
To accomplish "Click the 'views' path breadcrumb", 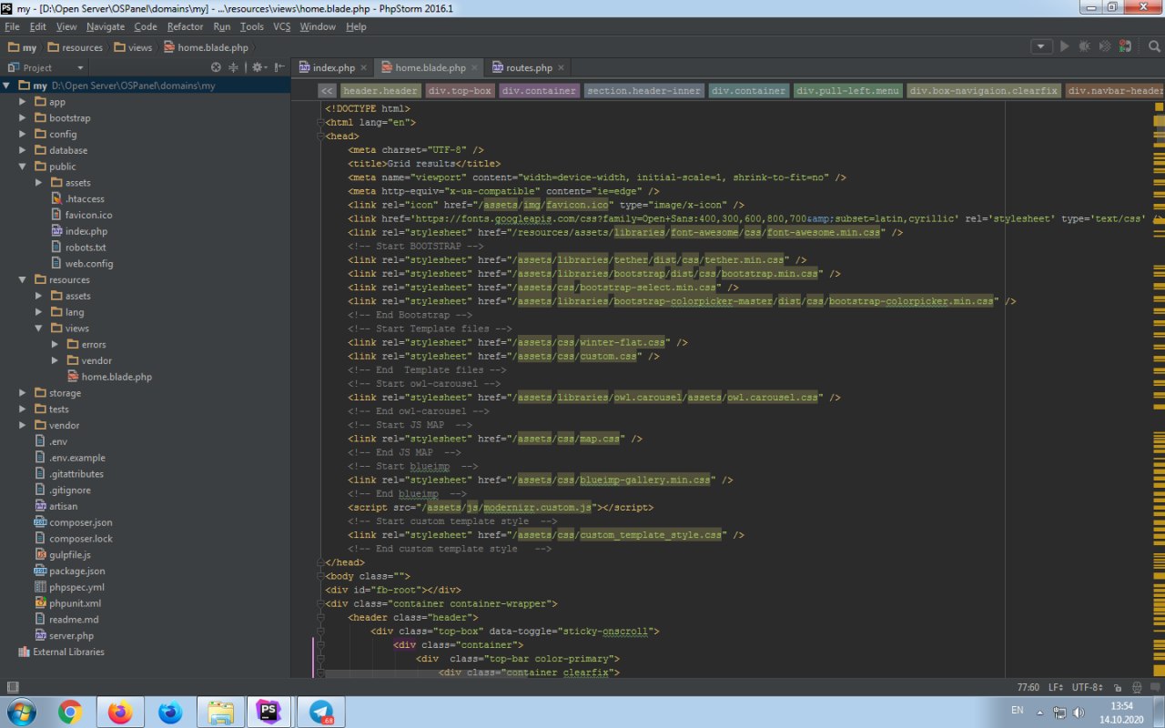I will coord(132,47).
